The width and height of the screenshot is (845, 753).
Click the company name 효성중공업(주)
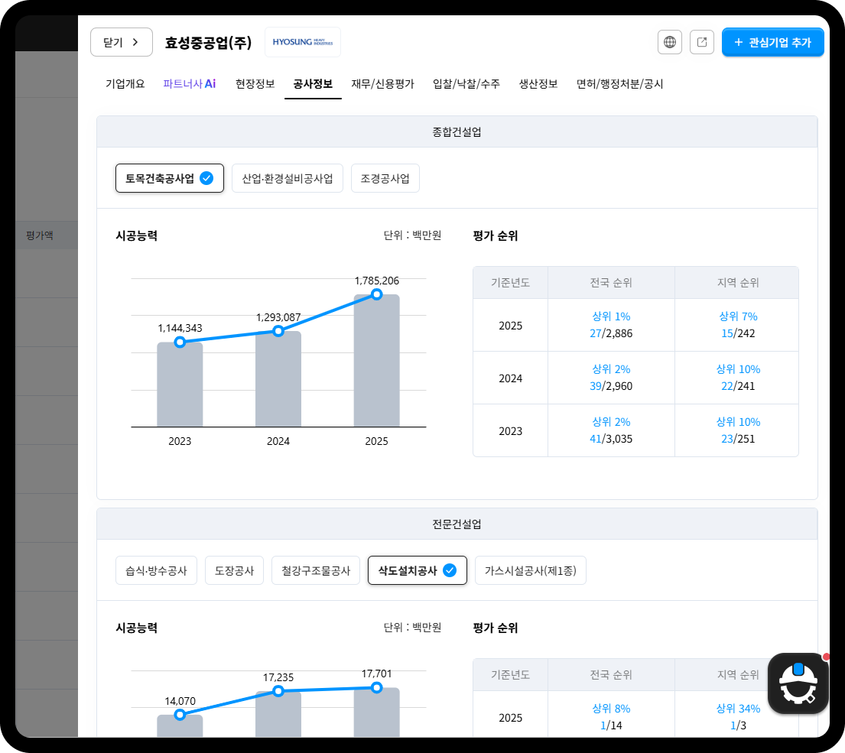208,43
